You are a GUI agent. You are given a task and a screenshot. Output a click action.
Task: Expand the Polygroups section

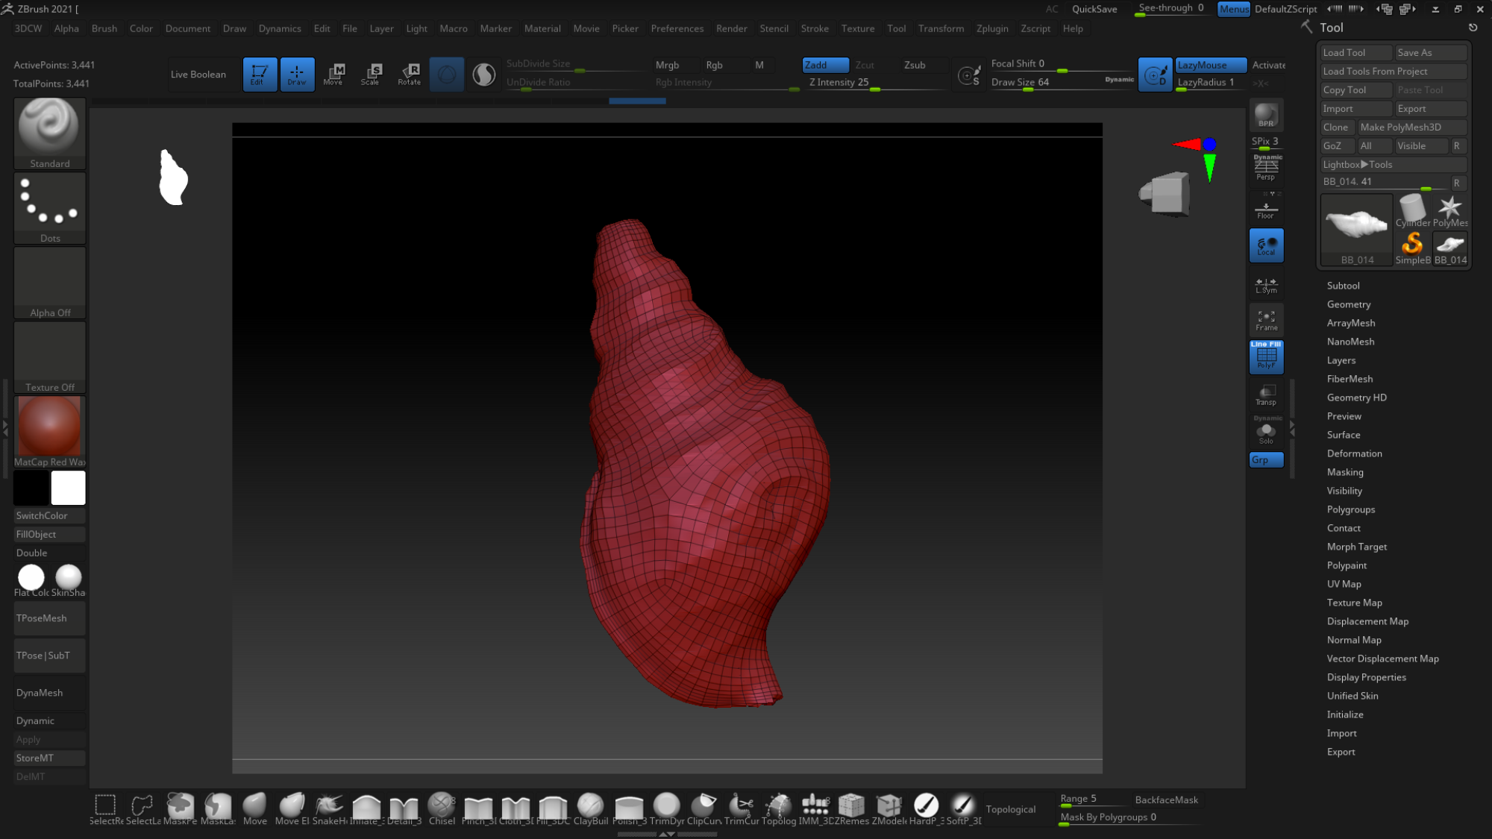[1350, 509]
